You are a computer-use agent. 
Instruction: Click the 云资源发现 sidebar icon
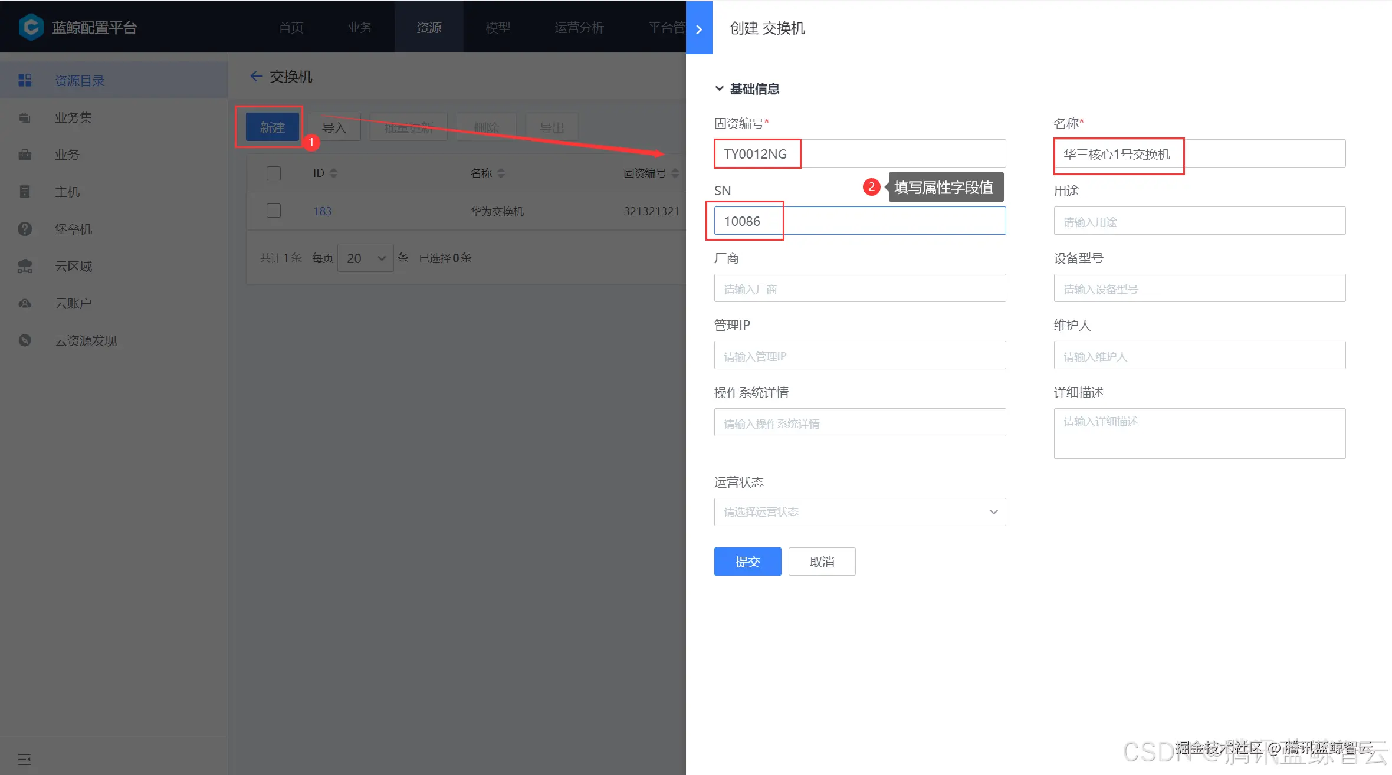pos(25,340)
